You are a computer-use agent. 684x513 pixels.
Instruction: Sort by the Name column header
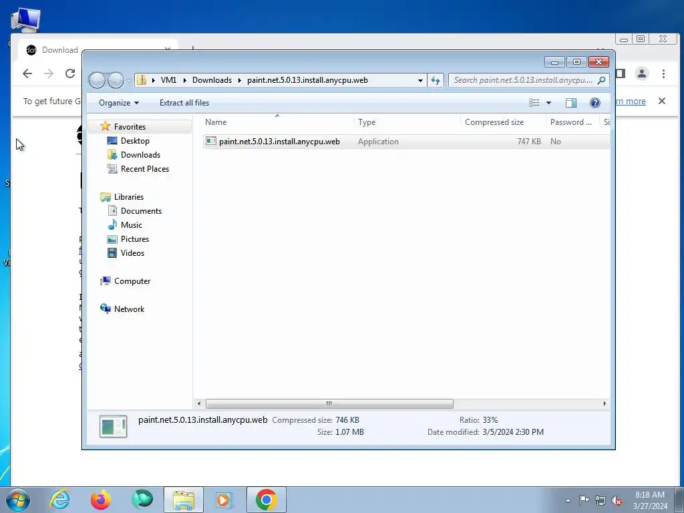click(x=278, y=122)
